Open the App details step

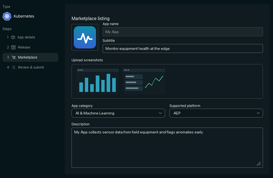(30, 37)
